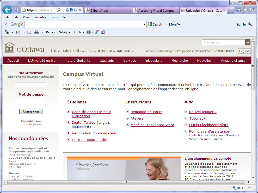
Task: Switch to the Accessing Virtual Campus tab
Action: (155, 10)
